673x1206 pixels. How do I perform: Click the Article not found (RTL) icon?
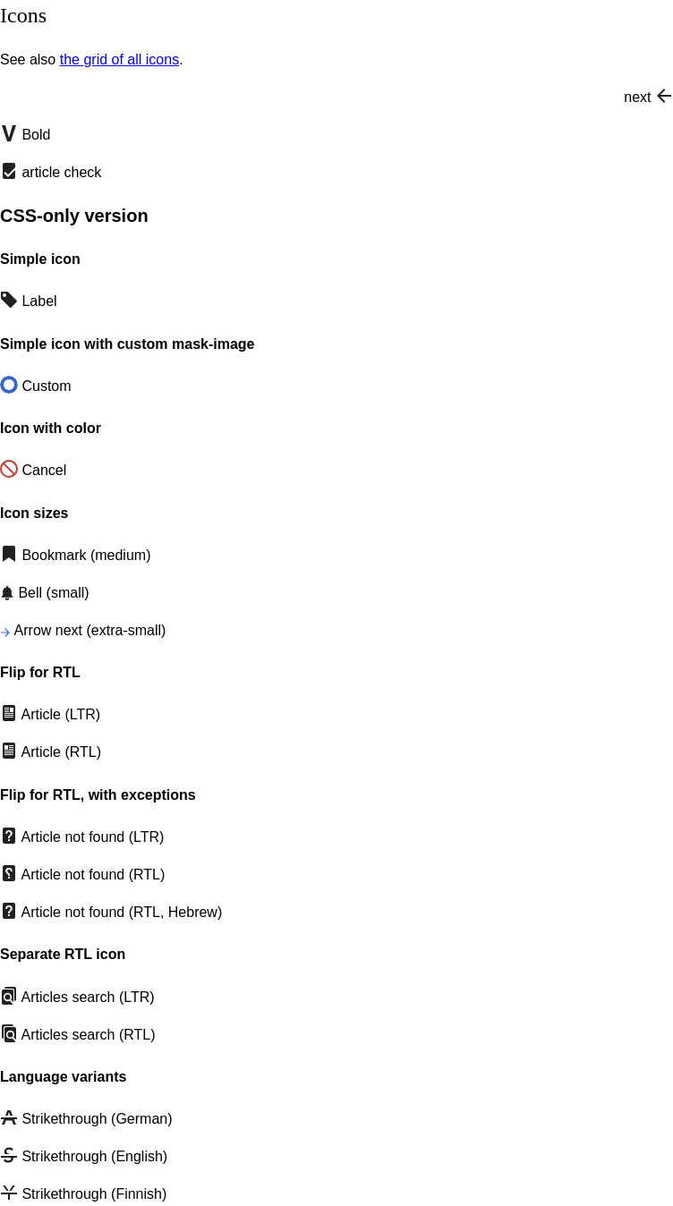pos(9,873)
